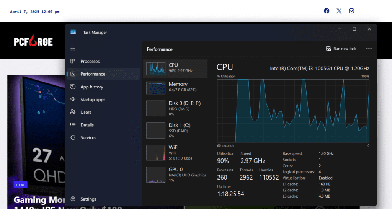The image size is (392, 209).
Task: Open the X social icon on the webpage
Action: pos(339,11)
